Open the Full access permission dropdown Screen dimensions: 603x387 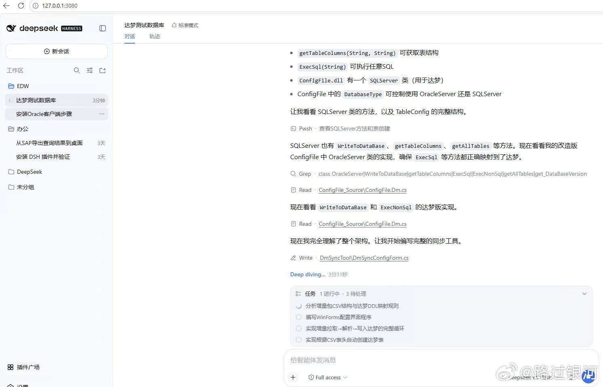click(x=328, y=377)
